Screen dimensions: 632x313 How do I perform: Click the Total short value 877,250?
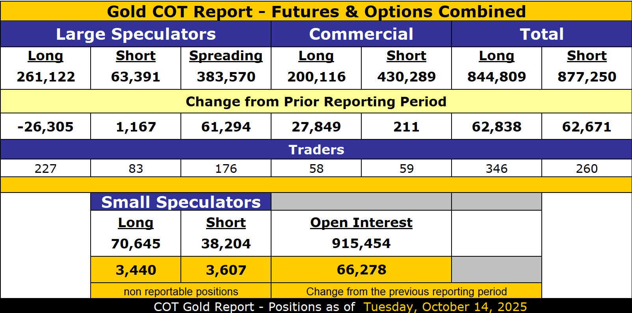coord(587,77)
